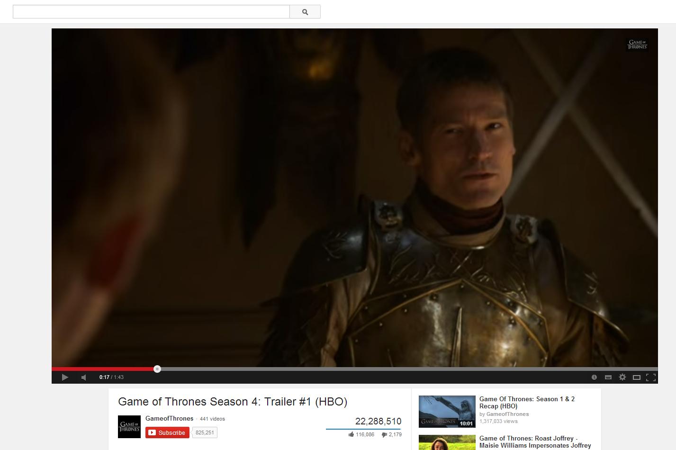This screenshot has height=450, width=676.
Task: Open the quality options via settings gear
Action: click(x=622, y=377)
